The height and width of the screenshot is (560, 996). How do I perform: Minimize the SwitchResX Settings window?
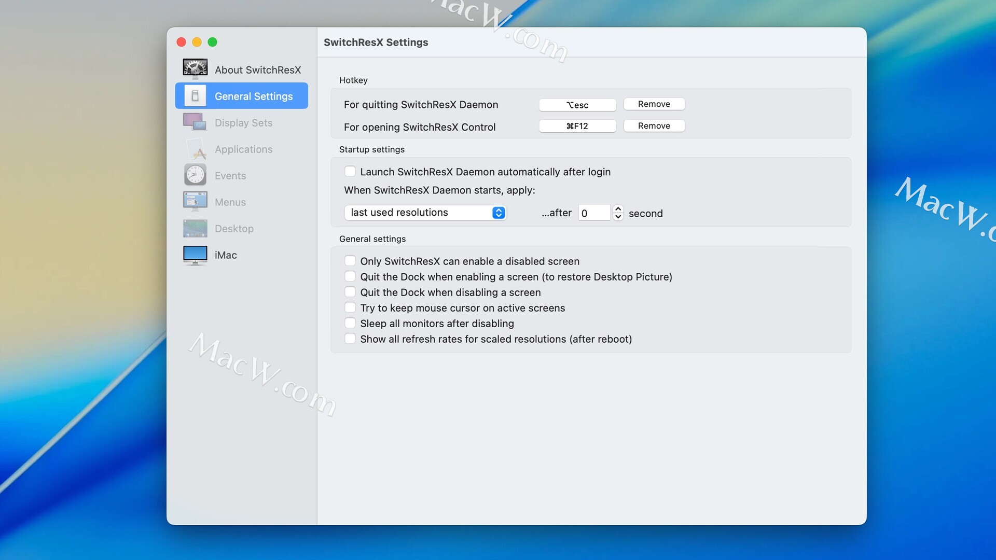197,42
